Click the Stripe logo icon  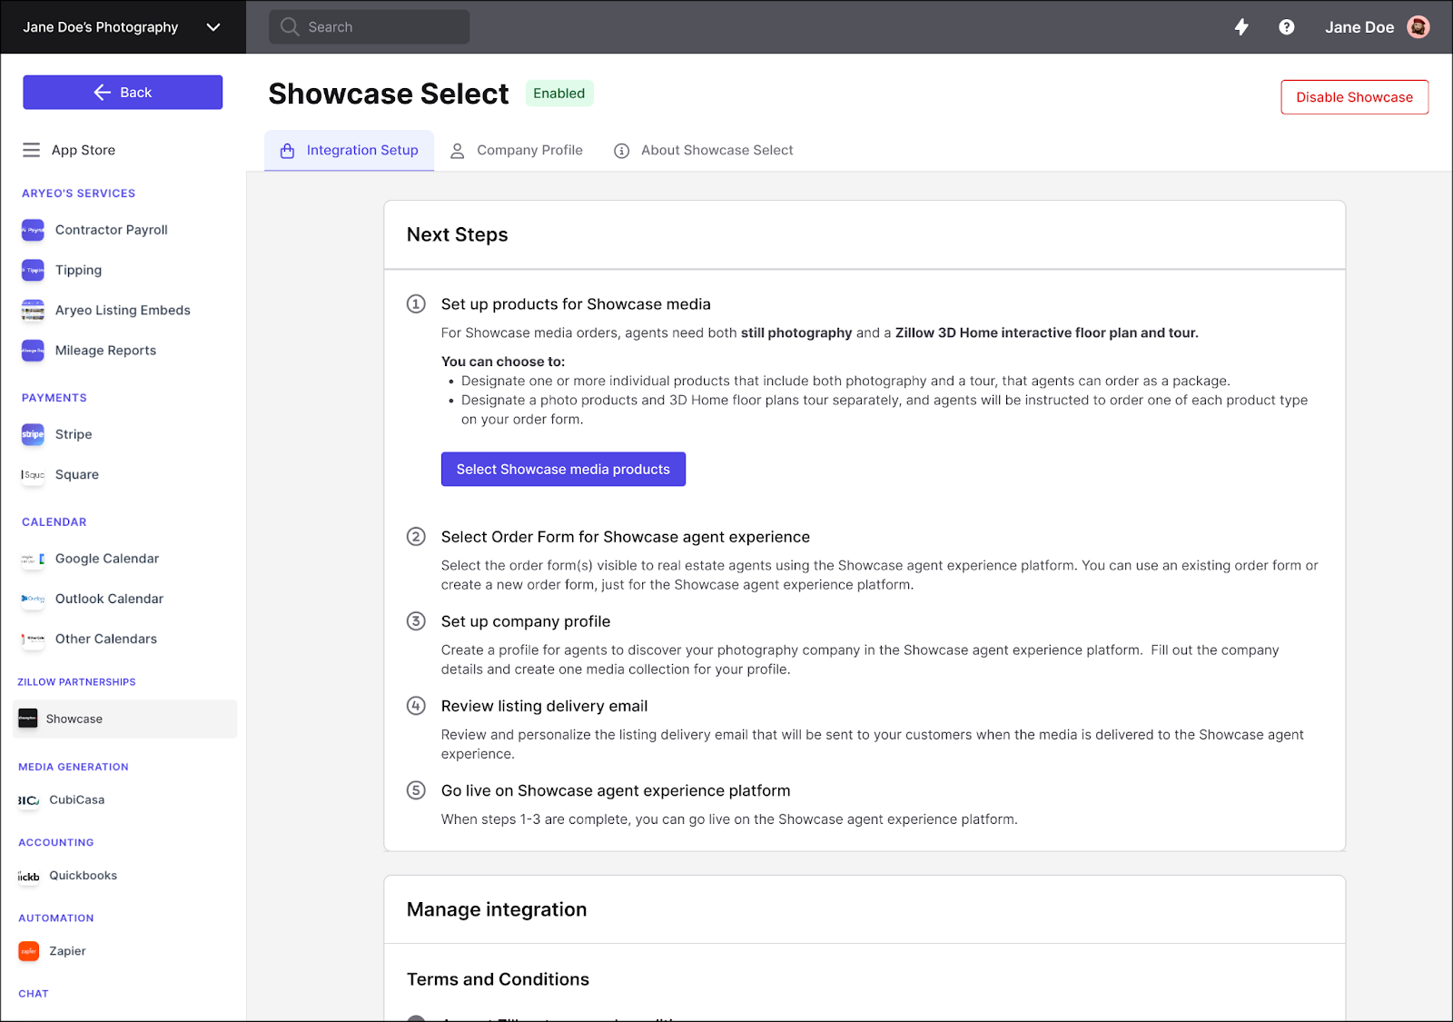click(33, 434)
